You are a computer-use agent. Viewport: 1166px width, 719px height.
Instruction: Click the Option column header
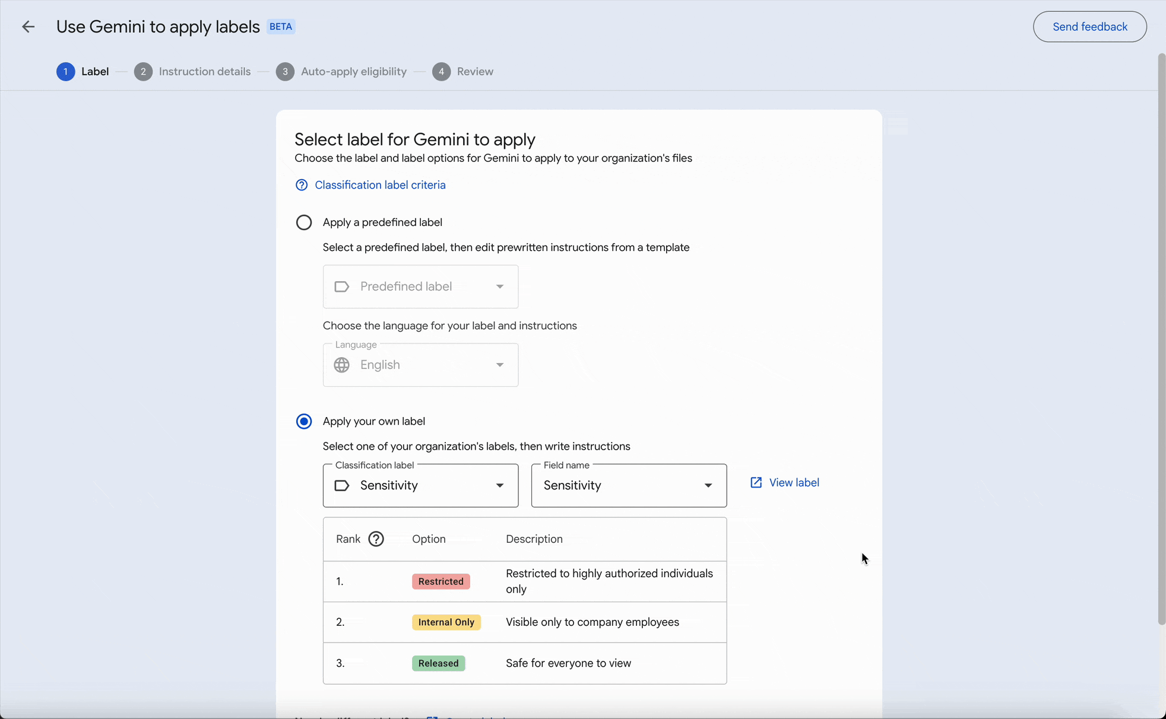(429, 539)
